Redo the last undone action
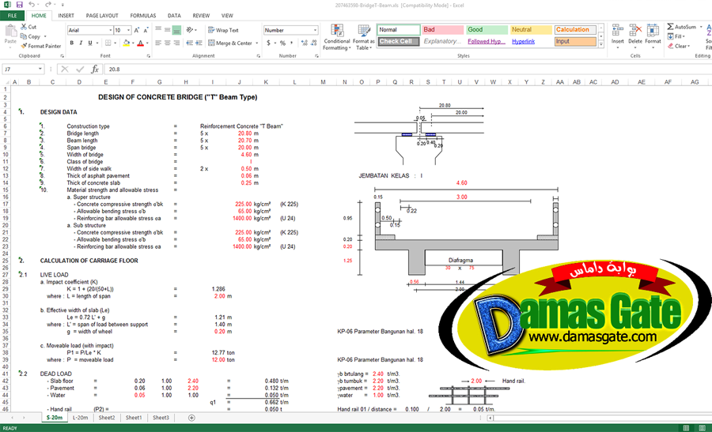Screen dimensions: 712x432 (x=47, y=5)
